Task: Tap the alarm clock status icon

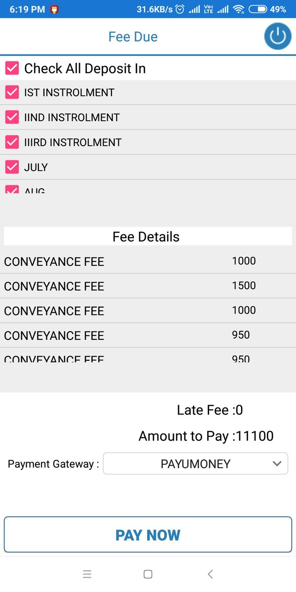Action: pos(180,9)
